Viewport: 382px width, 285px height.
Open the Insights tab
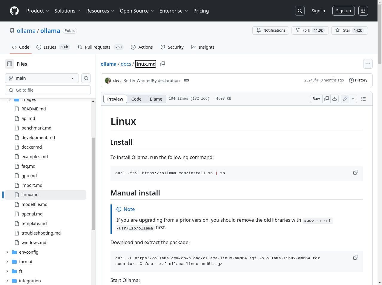[203, 47]
